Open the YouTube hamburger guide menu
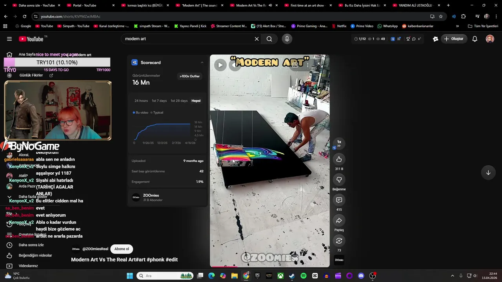502x282 pixels. pyautogui.click(x=9, y=39)
